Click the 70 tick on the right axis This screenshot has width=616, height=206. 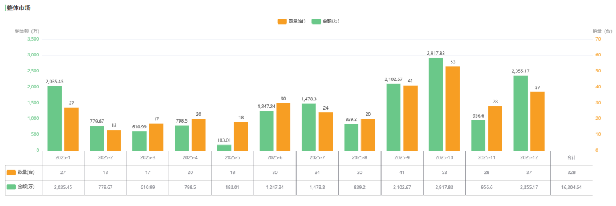[x=598, y=39]
